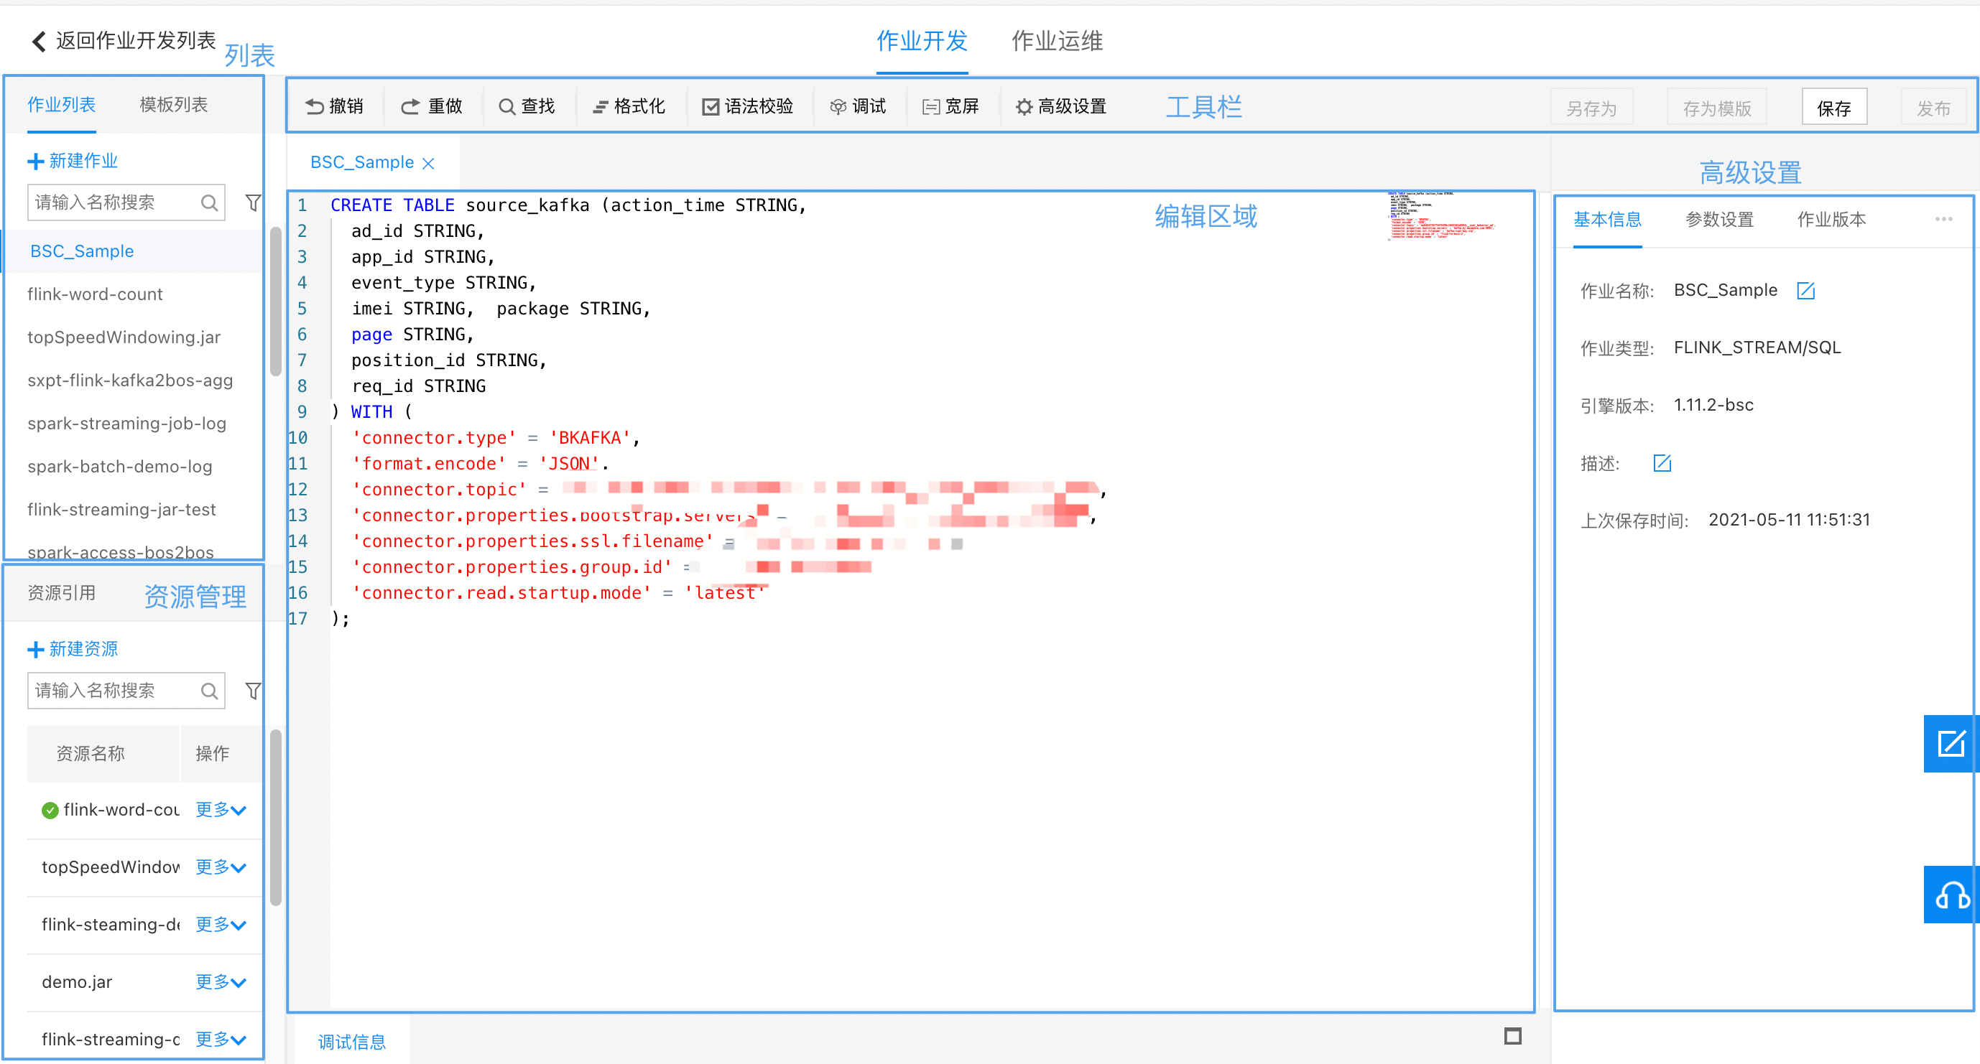Click the 'connector.read.startup.mode' line in editor
This screenshot has width=1980, height=1064.
coord(558,593)
